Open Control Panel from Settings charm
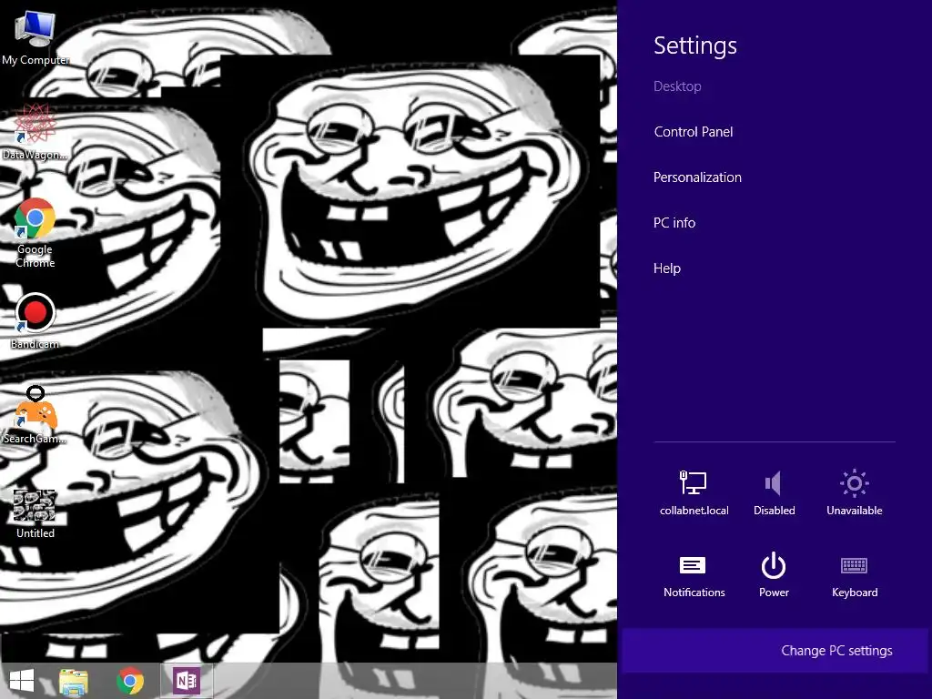 point(693,132)
